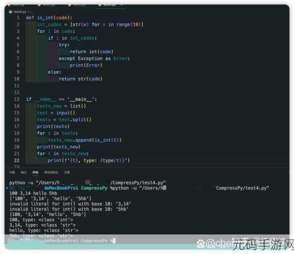The width and height of the screenshot is (294, 254).
Task: Click the 'try:' statement on line 5
Action: [x=64, y=45]
